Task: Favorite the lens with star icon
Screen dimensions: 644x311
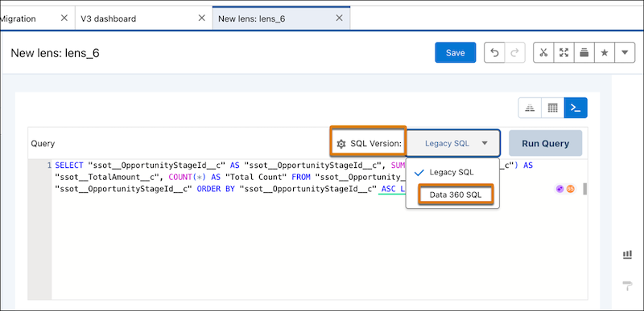Action: (x=605, y=52)
